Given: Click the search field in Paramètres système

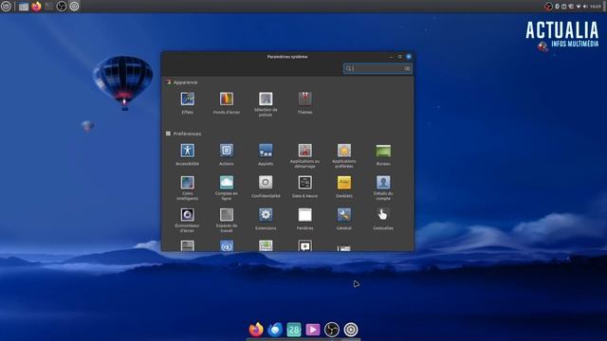Looking at the screenshot, I should (377, 68).
